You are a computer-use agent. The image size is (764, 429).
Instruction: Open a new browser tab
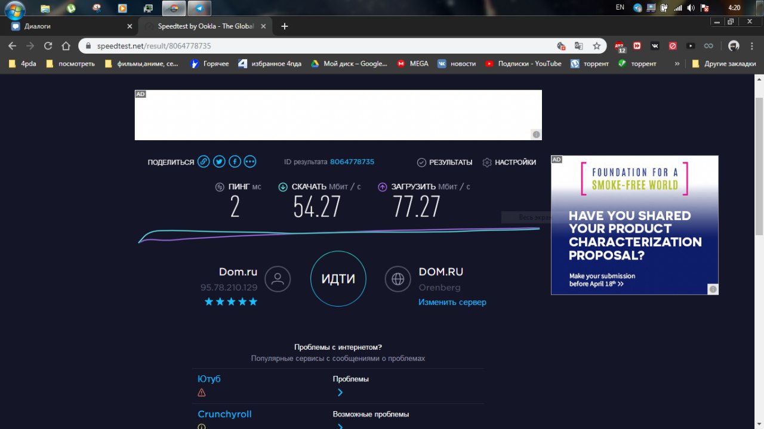(285, 26)
